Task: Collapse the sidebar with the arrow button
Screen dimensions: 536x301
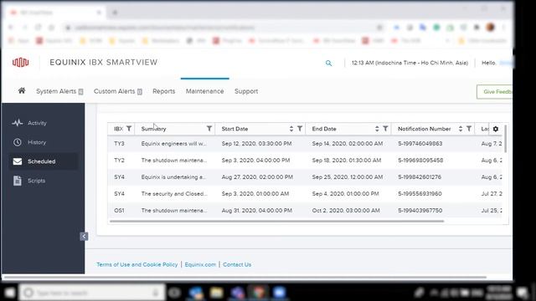Action: (x=84, y=236)
